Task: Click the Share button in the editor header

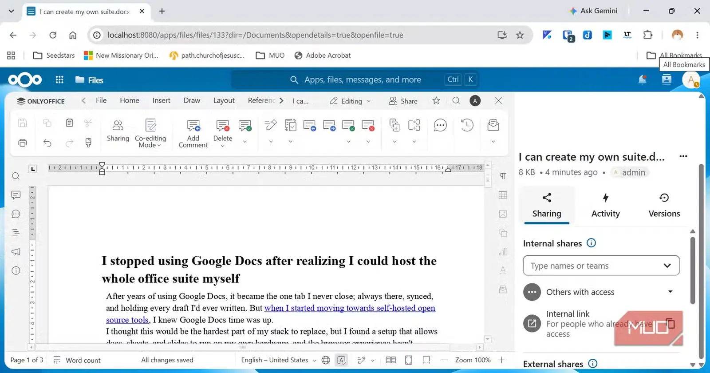Action: tap(403, 101)
